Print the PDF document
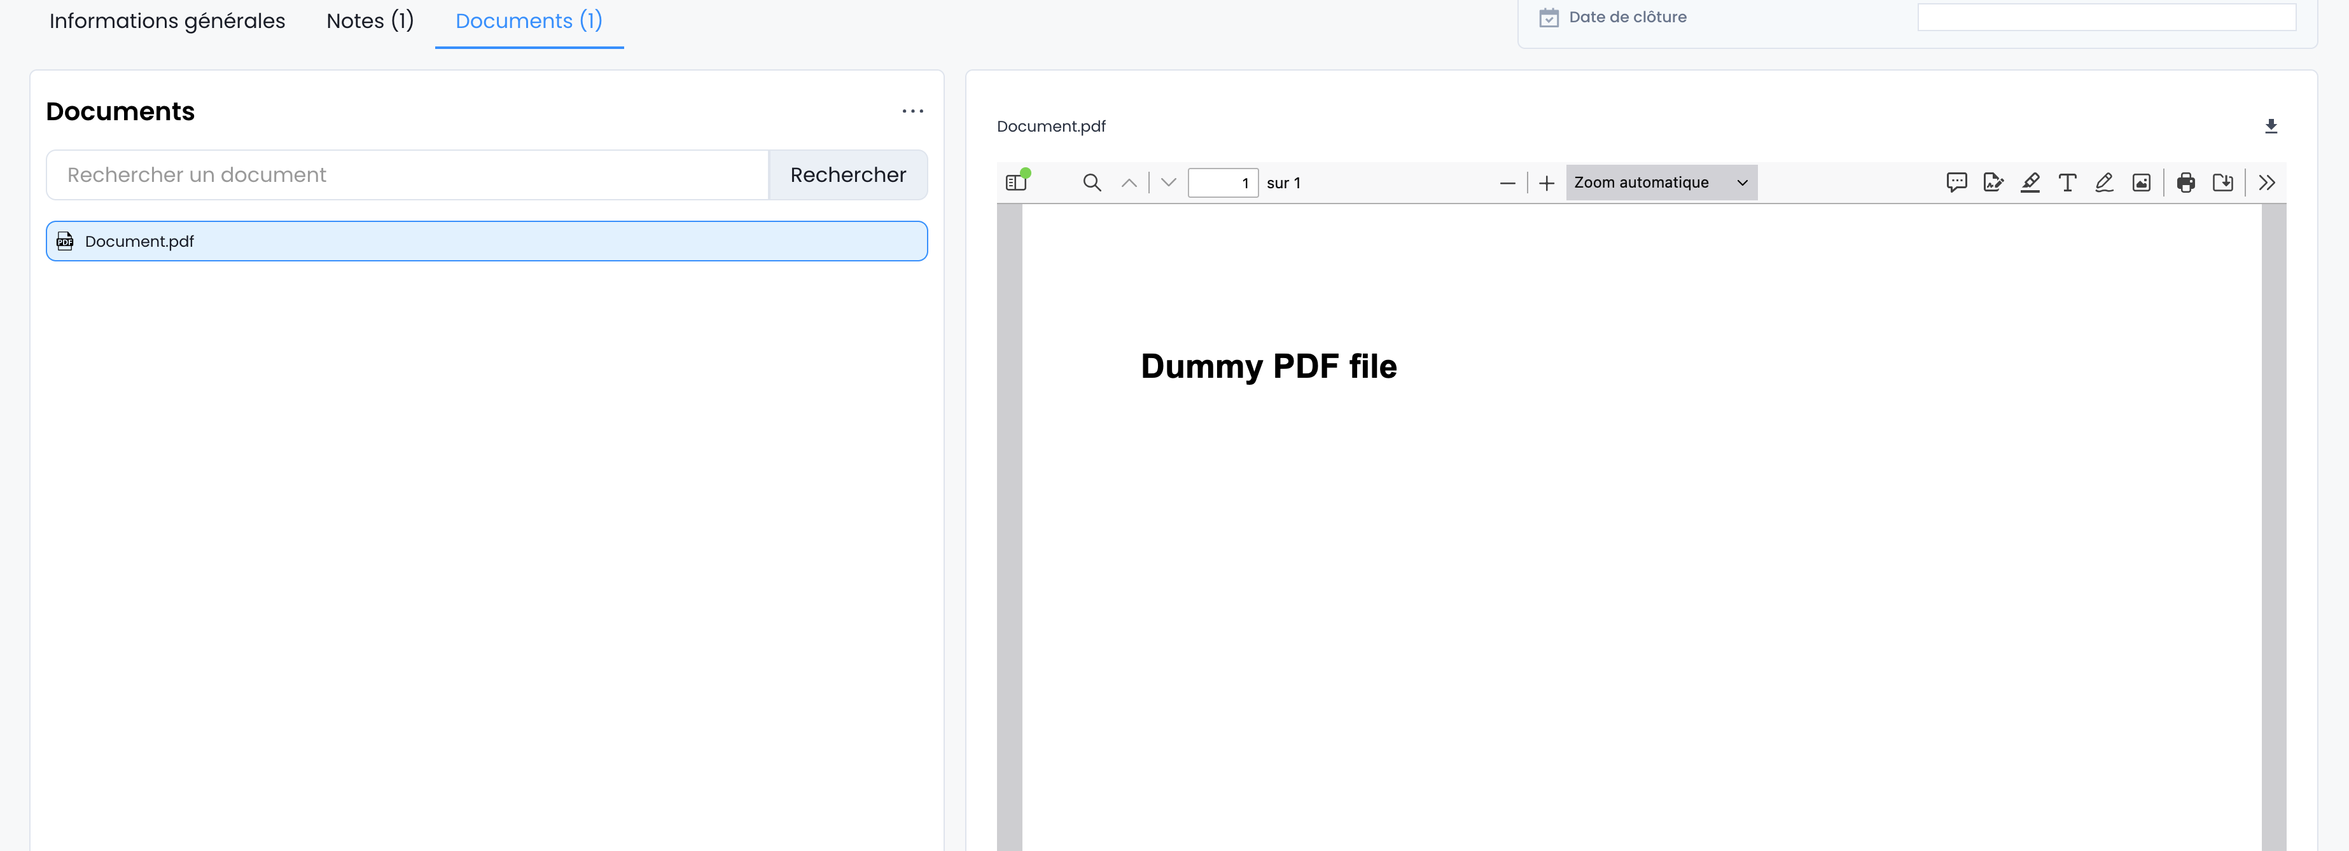Image resolution: width=2349 pixels, height=851 pixels. coord(2185,183)
